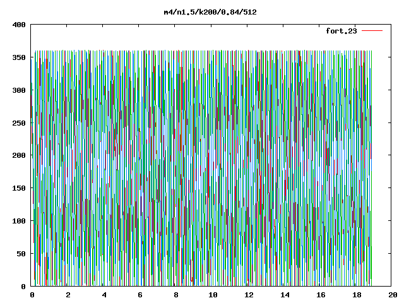Click the y-axis label 350

point(19,57)
